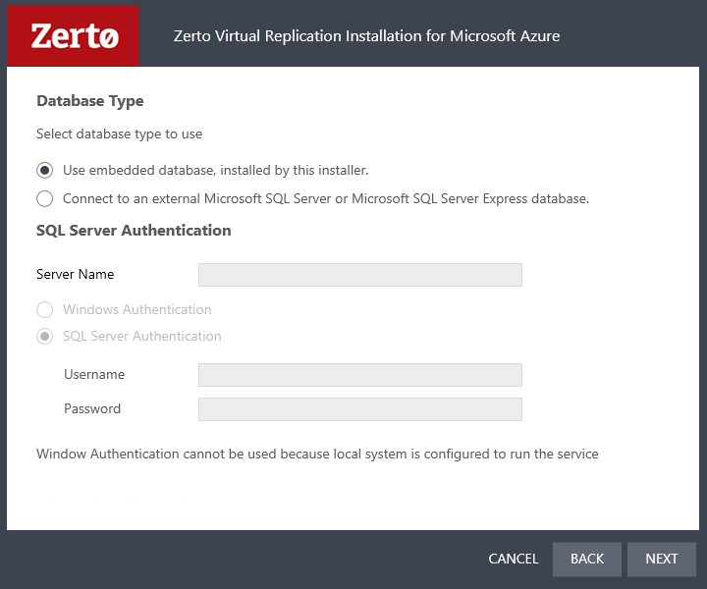707x589 pixels.
Task: Click the 'Use embedded database' label text
Action: point(215,171)
